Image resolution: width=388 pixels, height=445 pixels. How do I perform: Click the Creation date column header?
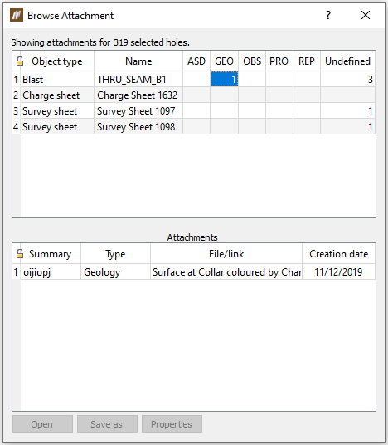(339, 254)
